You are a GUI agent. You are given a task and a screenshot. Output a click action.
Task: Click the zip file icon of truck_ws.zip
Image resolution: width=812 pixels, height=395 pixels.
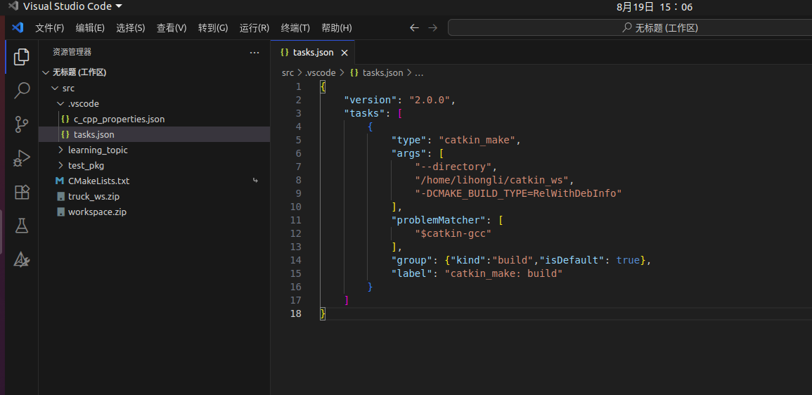point(60,197)
